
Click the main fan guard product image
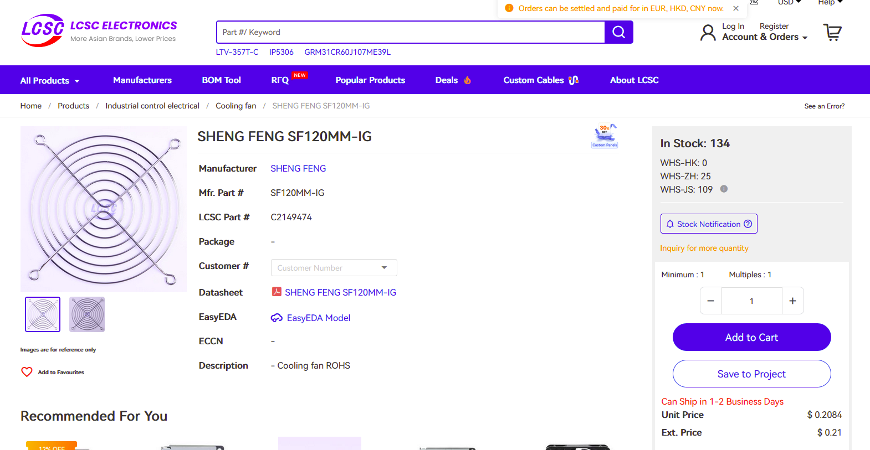(x=104, y=209)
